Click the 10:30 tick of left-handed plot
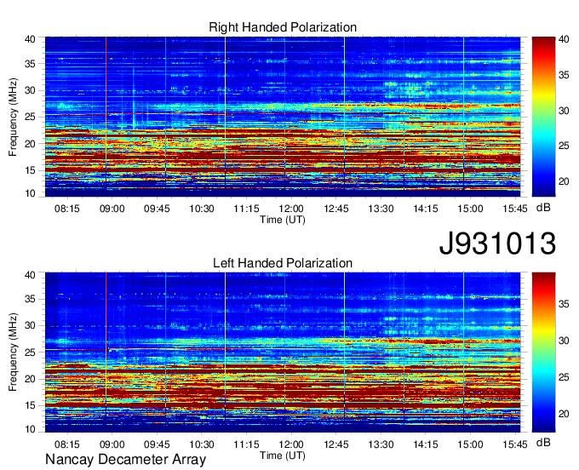 (x=202, y=444)
